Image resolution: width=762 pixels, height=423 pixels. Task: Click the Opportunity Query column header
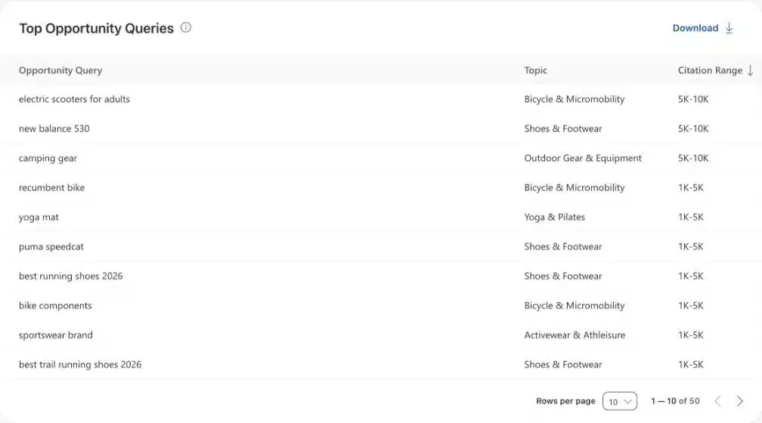point(60,70)
